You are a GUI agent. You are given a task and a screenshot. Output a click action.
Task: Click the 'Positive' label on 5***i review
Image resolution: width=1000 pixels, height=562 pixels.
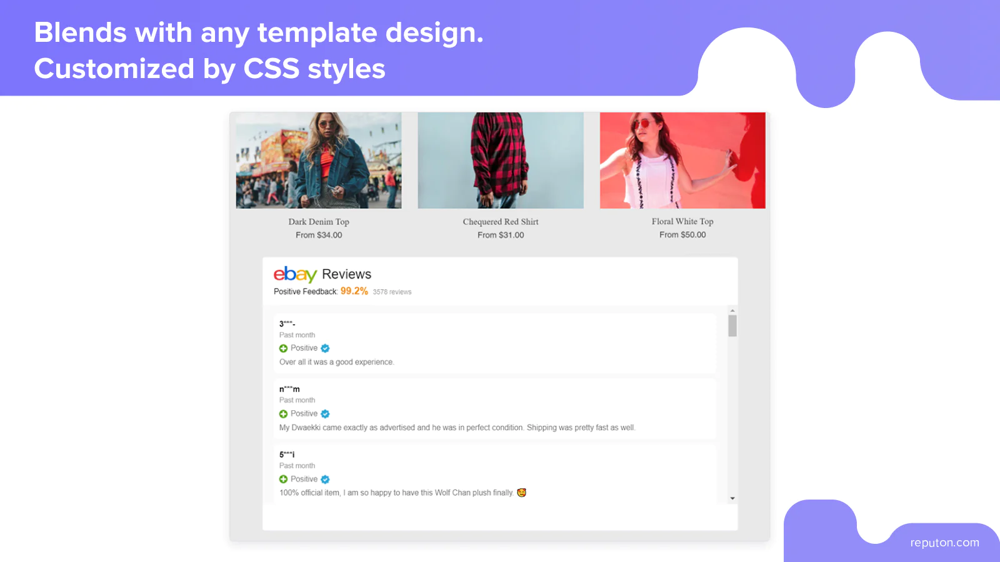304,479
